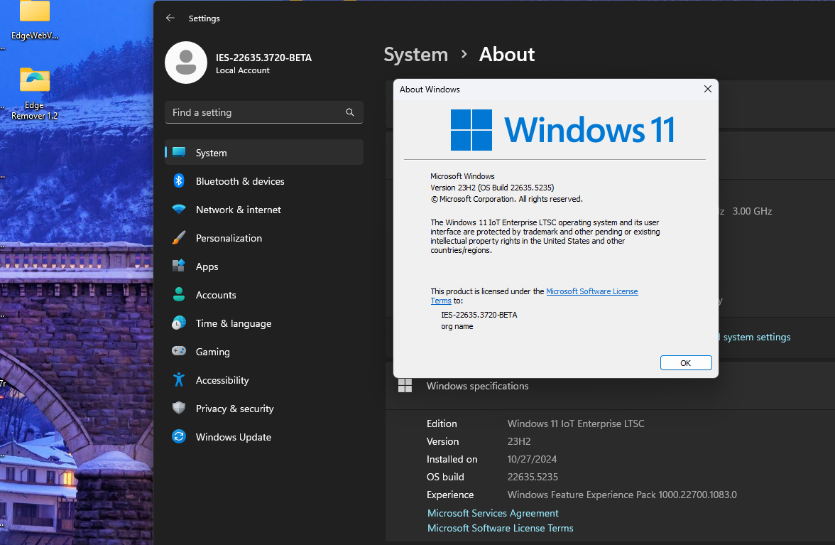Click the Personalization paintbrush icon

click(x=179, y=237)
